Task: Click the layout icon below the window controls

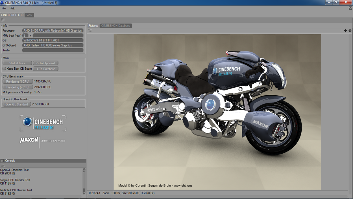Action: [350, 8]
